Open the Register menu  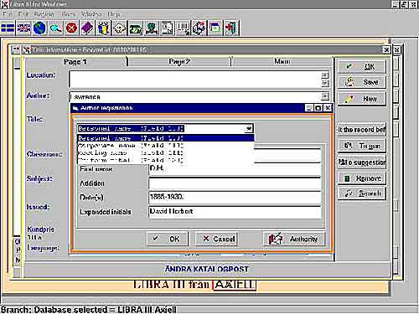(44, 14)
